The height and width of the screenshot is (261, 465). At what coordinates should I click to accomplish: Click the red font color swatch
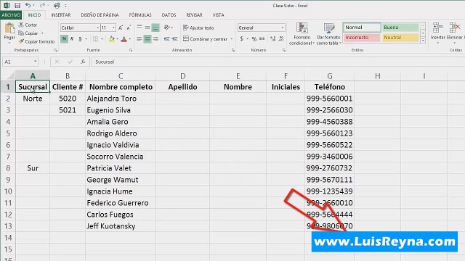(x=124, y=38)
